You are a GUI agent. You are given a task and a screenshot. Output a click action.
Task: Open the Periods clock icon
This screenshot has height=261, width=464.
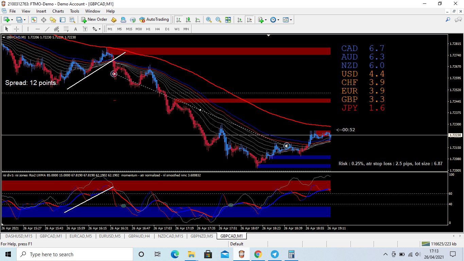click(x=273, y=20)
